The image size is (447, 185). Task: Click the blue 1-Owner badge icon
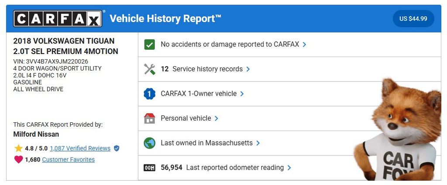click(150, 94)
